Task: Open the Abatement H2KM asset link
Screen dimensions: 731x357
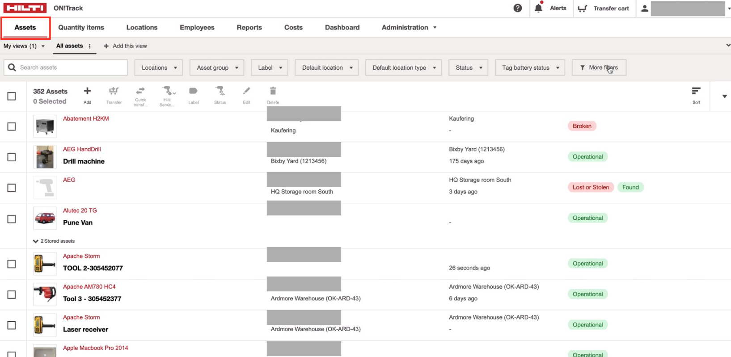Action: (x=86, y=118)
